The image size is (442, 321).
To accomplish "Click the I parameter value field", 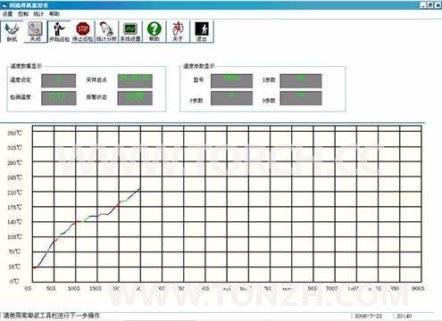I will coord(301,81).
